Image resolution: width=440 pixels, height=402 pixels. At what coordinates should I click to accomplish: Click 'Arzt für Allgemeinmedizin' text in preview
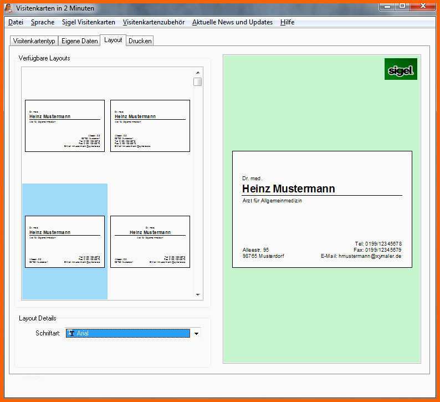(x=272, y=200)
